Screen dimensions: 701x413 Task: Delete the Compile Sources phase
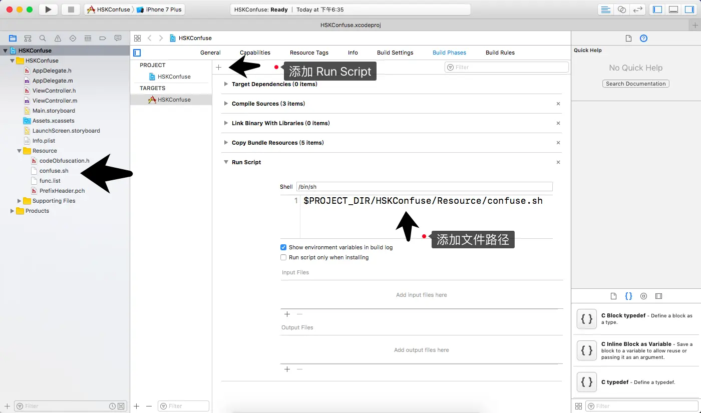coord(558,104)
